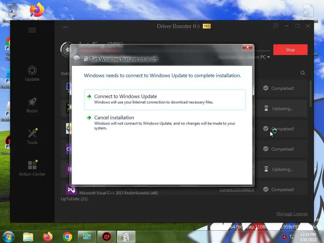Launch Firefox from the taskbar
Image resolution: width=324 pixels, height=243 pixels.
click(48, 237)
